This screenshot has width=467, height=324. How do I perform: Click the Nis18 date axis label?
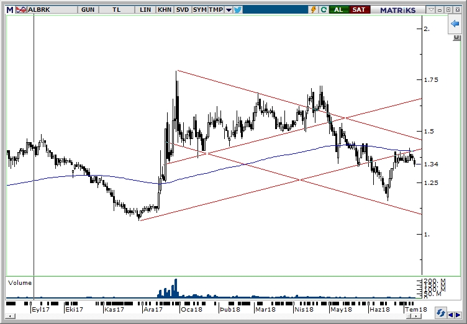coord(304,309)
